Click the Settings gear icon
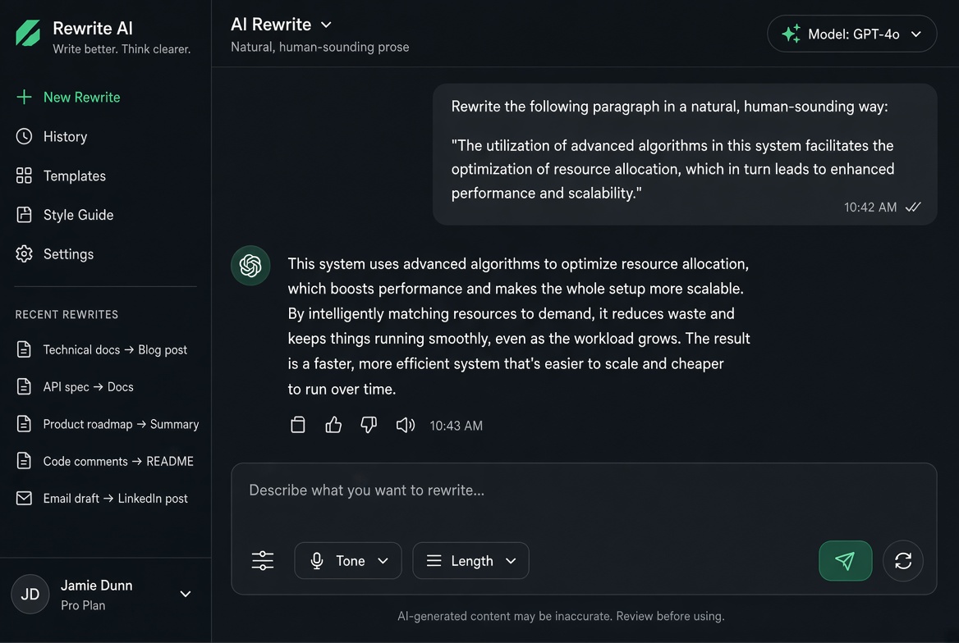This screenshot has height=643, width=959. [24, 253]
